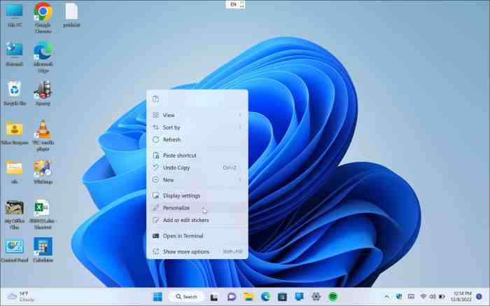
Task: Click the Paste icon atop context menu
Action: (x=155, y=99)
